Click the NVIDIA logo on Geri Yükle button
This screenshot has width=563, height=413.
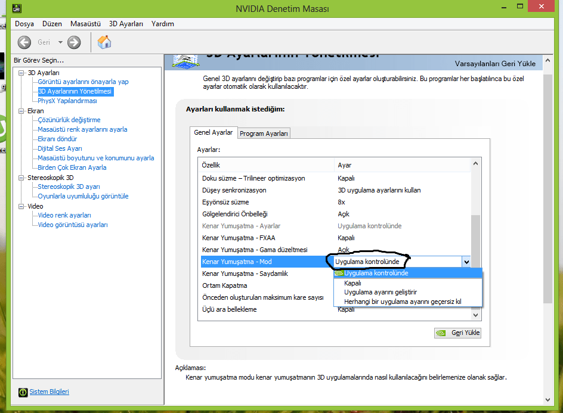click(x=441, y=333)
